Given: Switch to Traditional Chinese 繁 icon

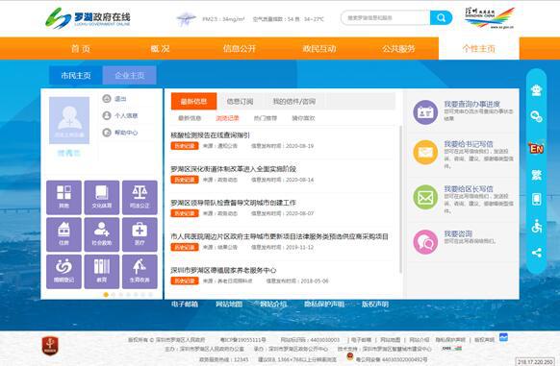Looking at the screenshot, I should 537,175.
